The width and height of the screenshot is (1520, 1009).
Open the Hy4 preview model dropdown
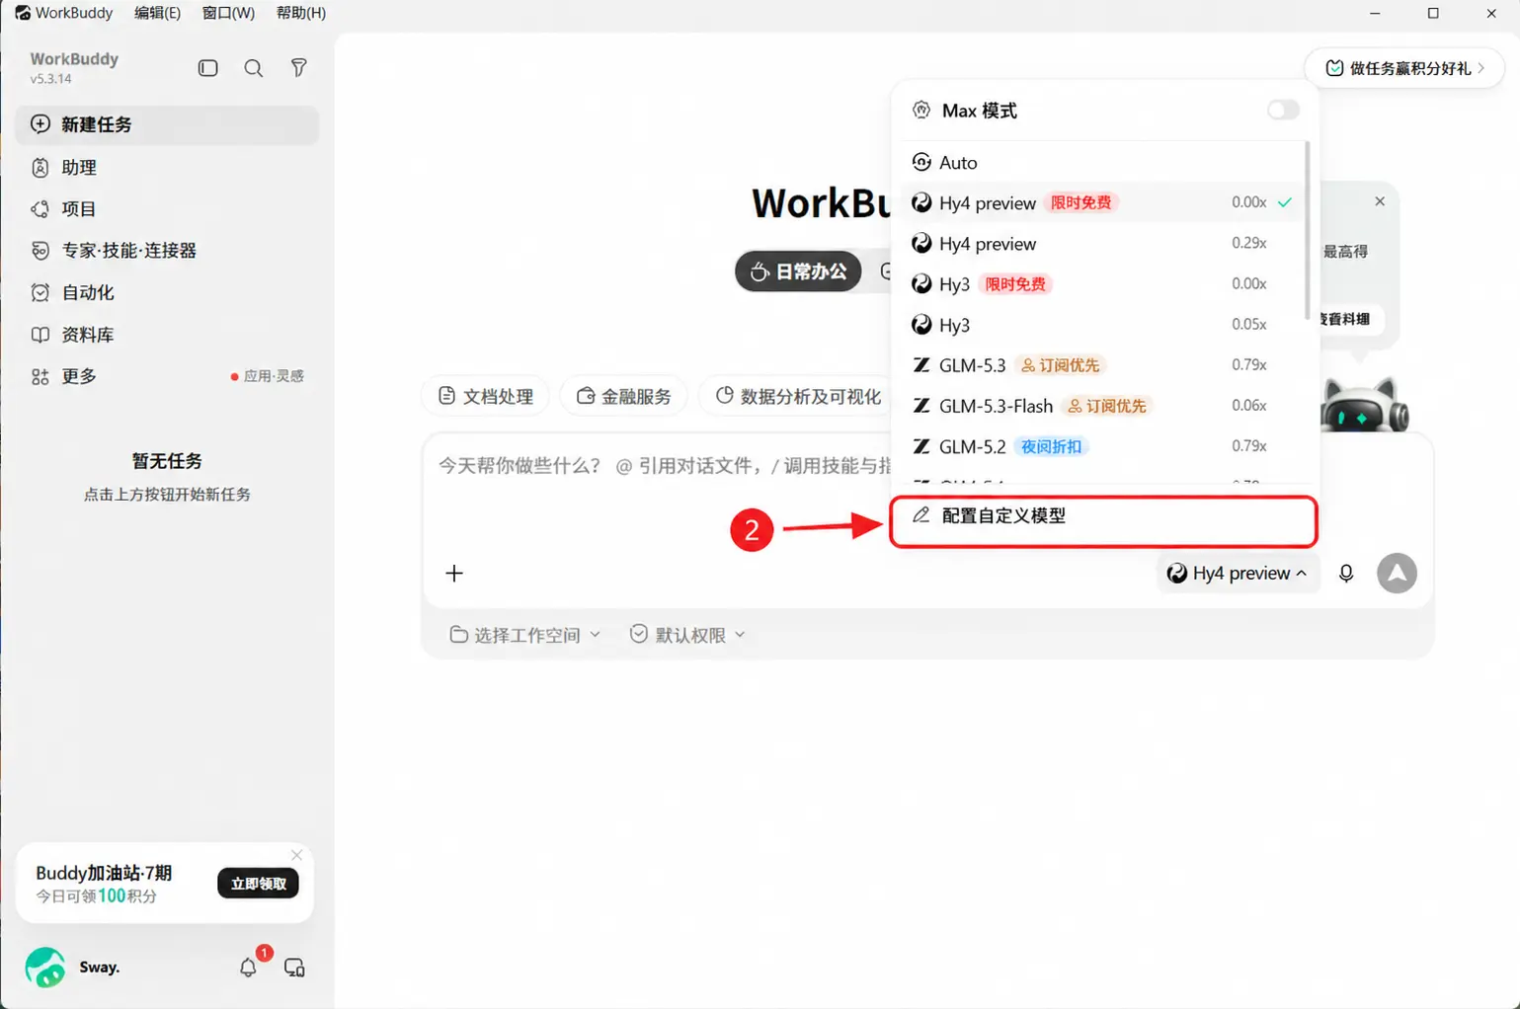(1237, 573)
